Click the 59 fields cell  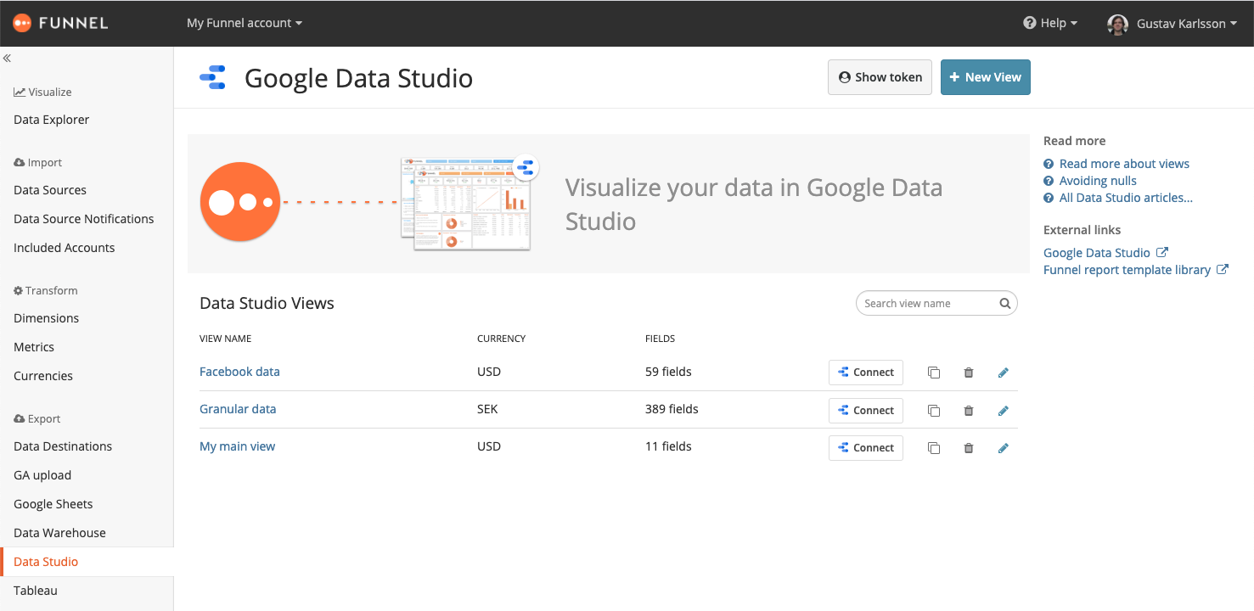668,372
